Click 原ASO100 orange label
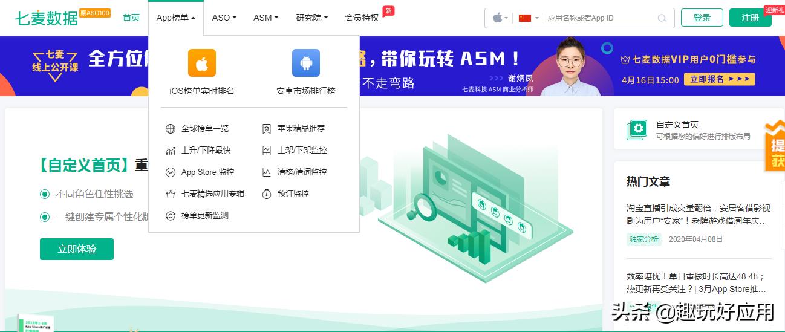This screenshot has width=785, height=332. click(96, 13)
